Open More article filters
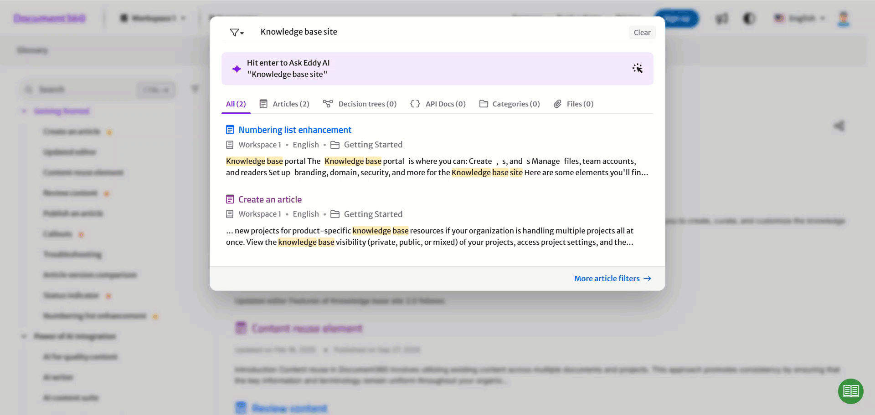This screenshot has height=415, width=875. point(612,278)
